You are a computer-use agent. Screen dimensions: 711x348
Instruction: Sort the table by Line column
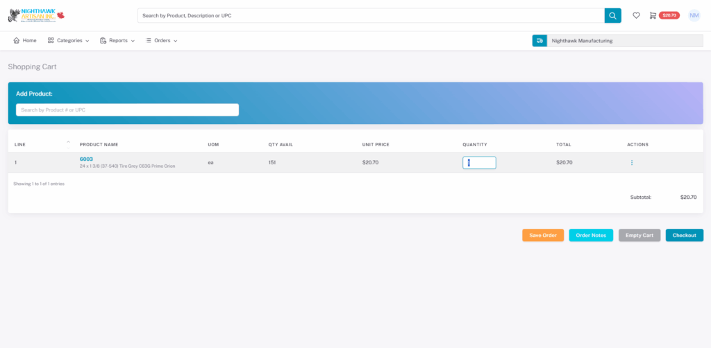21,144
